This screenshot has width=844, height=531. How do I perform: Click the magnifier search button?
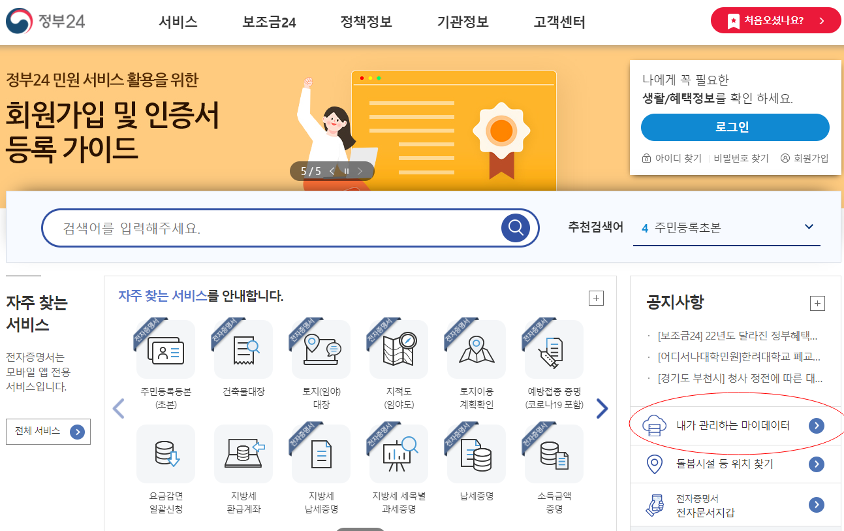516,228
